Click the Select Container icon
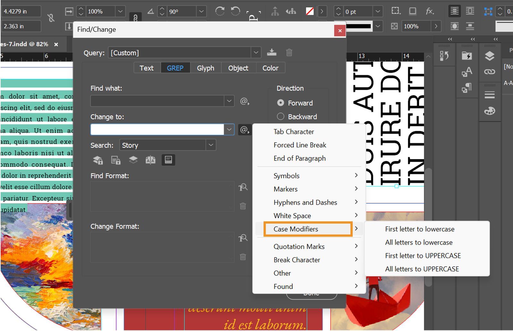 [275, 12]
